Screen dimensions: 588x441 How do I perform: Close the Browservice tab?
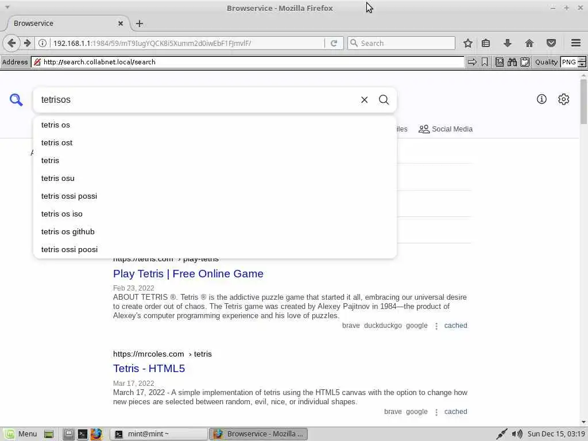[x=121, y=23]
